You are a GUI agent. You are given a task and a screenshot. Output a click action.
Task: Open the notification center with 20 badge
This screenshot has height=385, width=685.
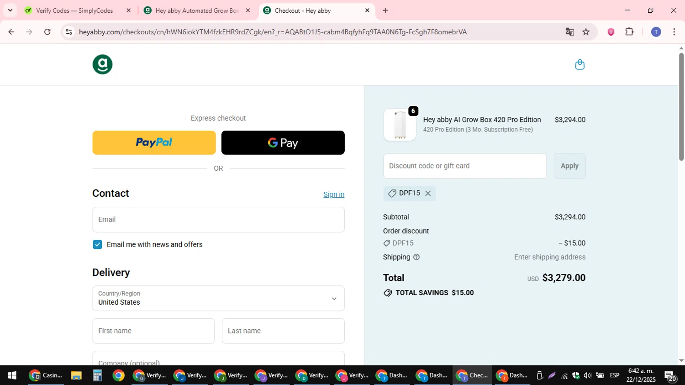pyautogui.click(x=670, y=376)
